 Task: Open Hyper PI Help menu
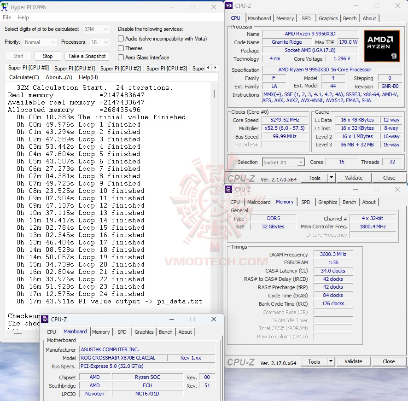pos(23,17)
